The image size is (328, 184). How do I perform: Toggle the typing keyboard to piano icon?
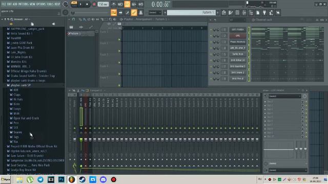pos(114,13)
